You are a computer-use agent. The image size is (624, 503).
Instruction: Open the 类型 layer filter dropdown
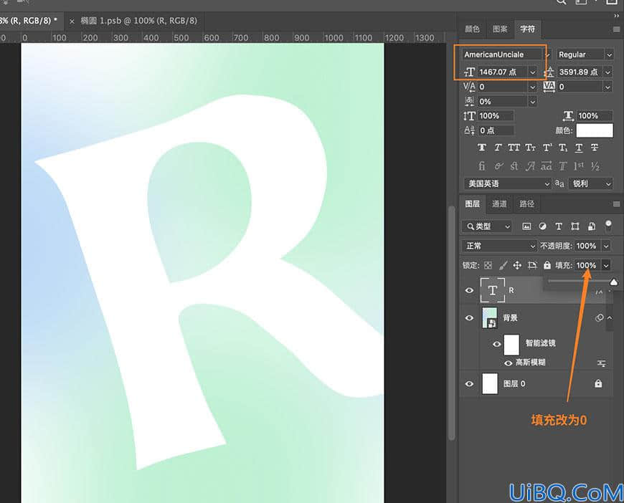point(487,226)
